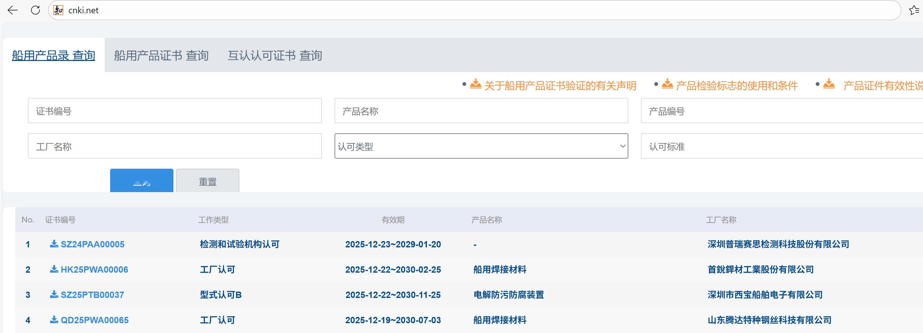
Task: Select validity 2025-12-22~2030-11-25
Action: point(393,295)
